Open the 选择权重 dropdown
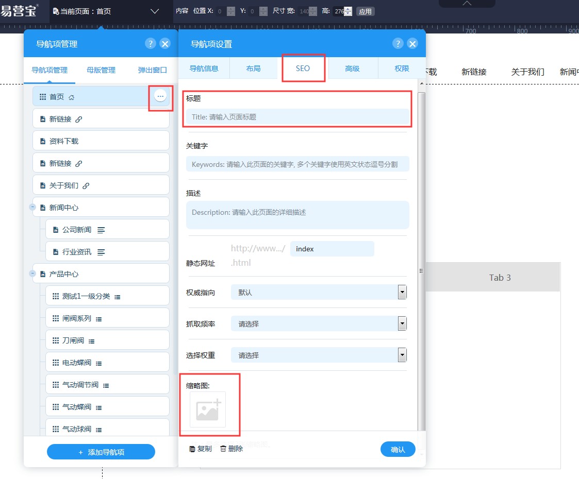 402,355
